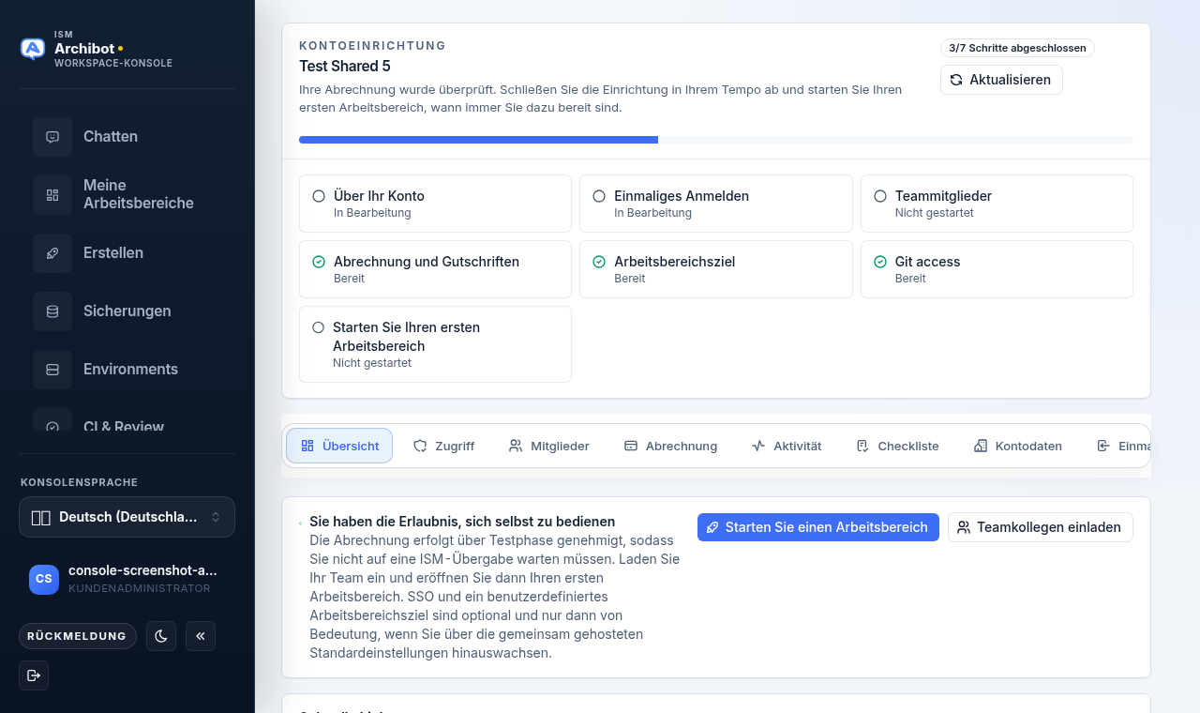Click the Zugriff shield icon
1200x713 pixels.
(420, 446)
